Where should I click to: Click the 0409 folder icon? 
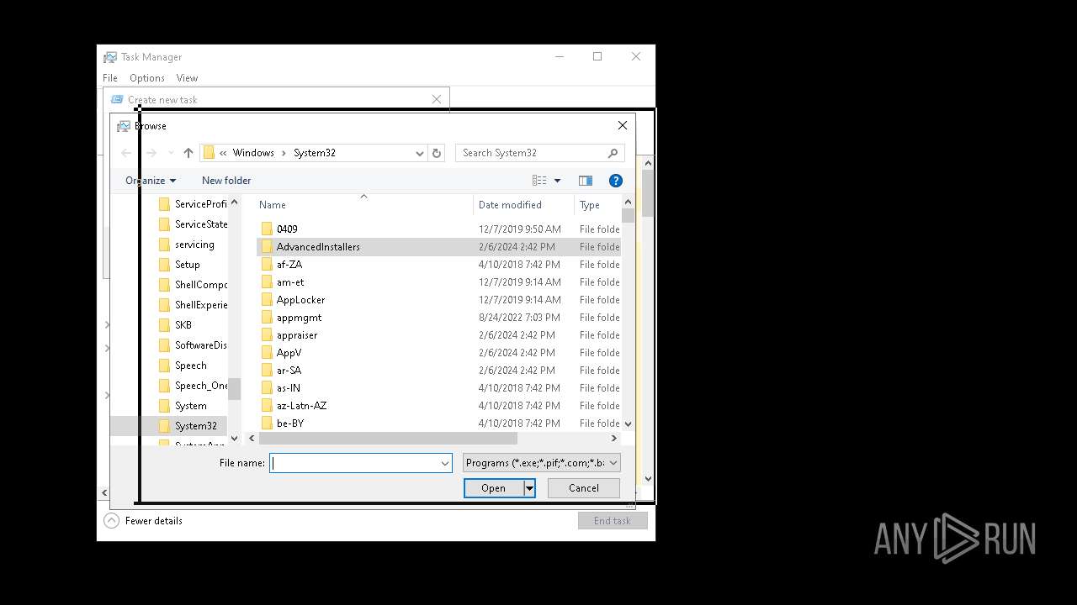[267, 229]
